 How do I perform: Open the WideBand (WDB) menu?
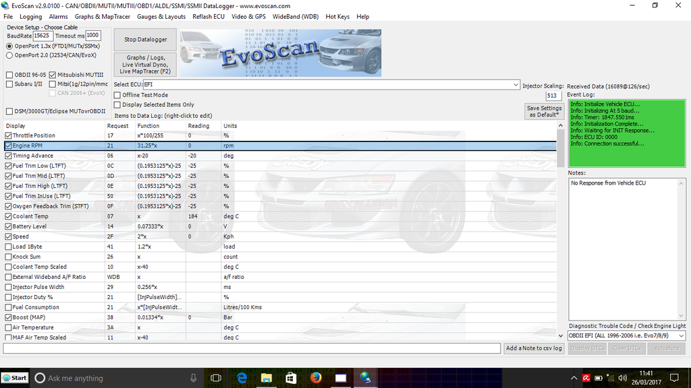click(x=296, y=17)
